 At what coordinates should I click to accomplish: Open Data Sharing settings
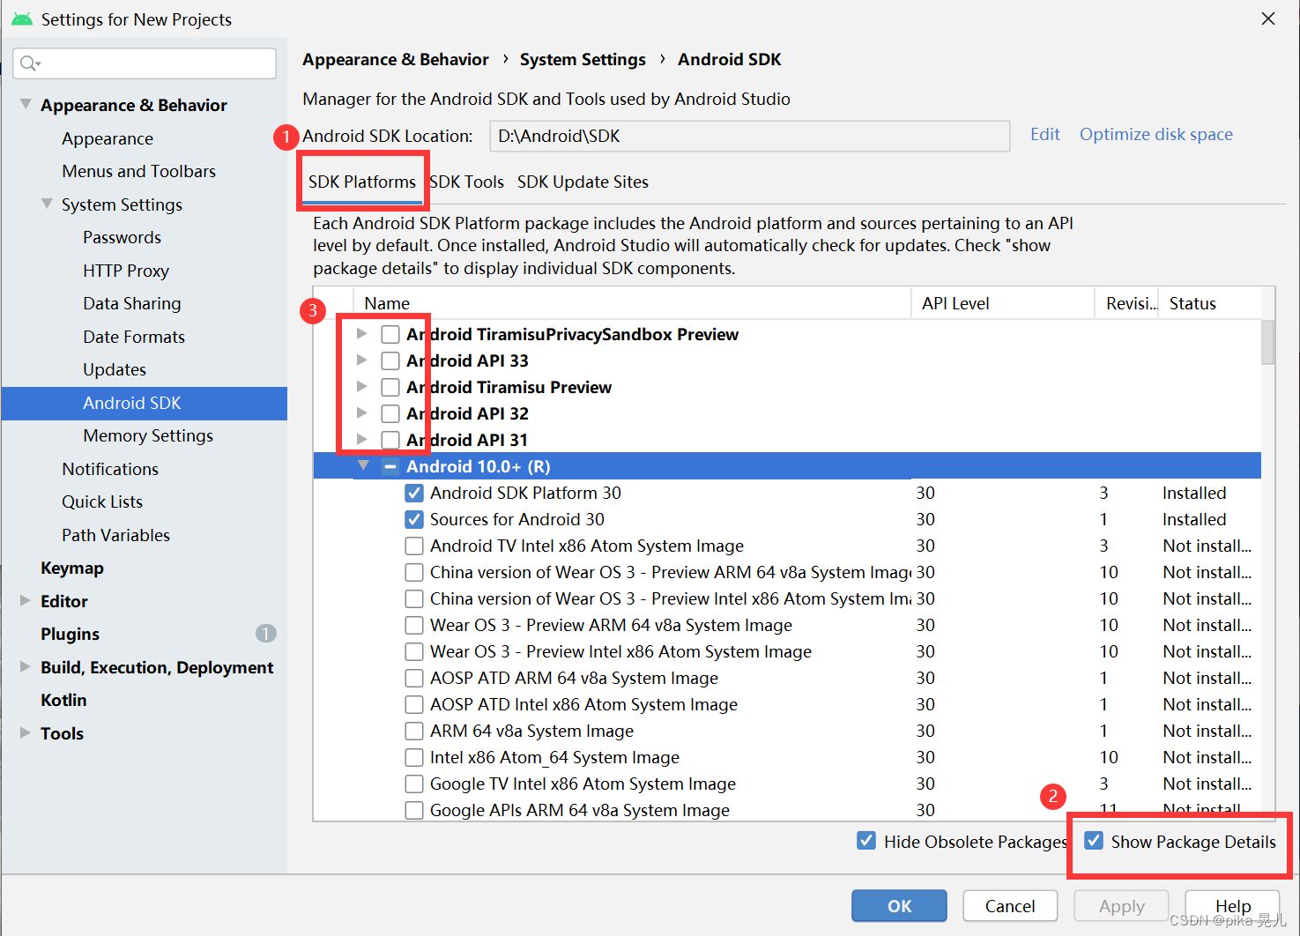click(132, 303)
